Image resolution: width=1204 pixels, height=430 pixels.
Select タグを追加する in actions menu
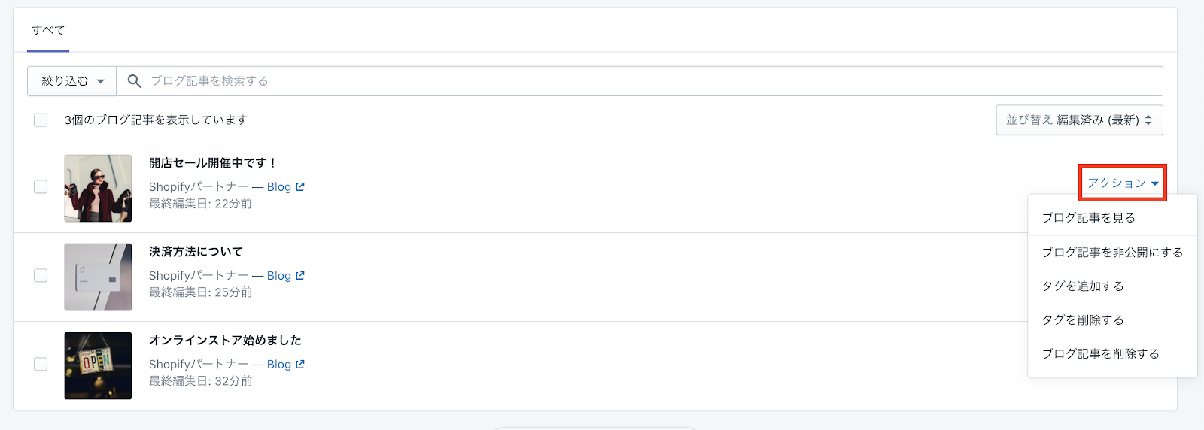[1082, 286]
